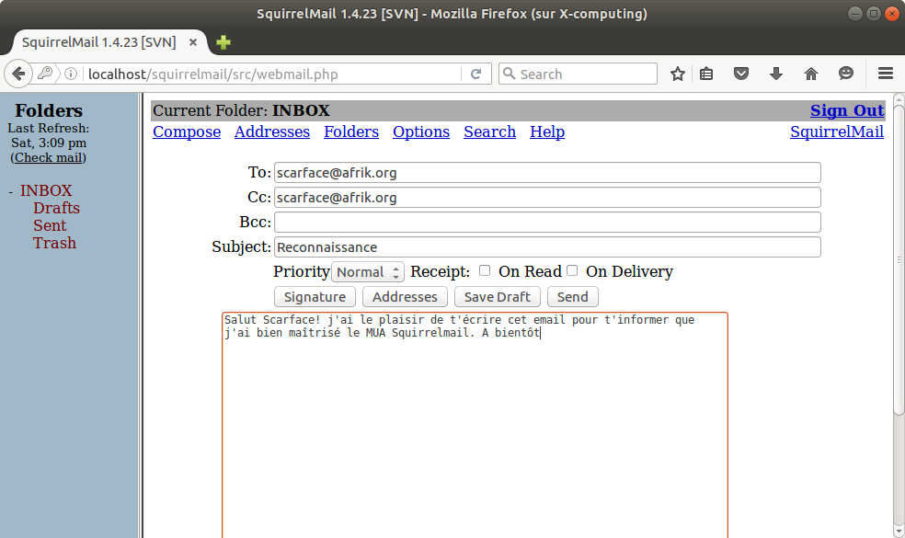Image resolution: width=905 pixels, height=538 pixels.
Task: Click the saved-login key icon in the address bar
Action: click(x=45, y=74)
